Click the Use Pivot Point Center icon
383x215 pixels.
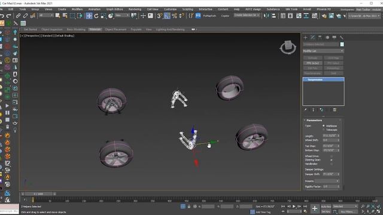tap(134, 16)
